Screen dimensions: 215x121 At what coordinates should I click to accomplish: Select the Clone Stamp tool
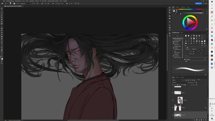(x=2, y=28)
